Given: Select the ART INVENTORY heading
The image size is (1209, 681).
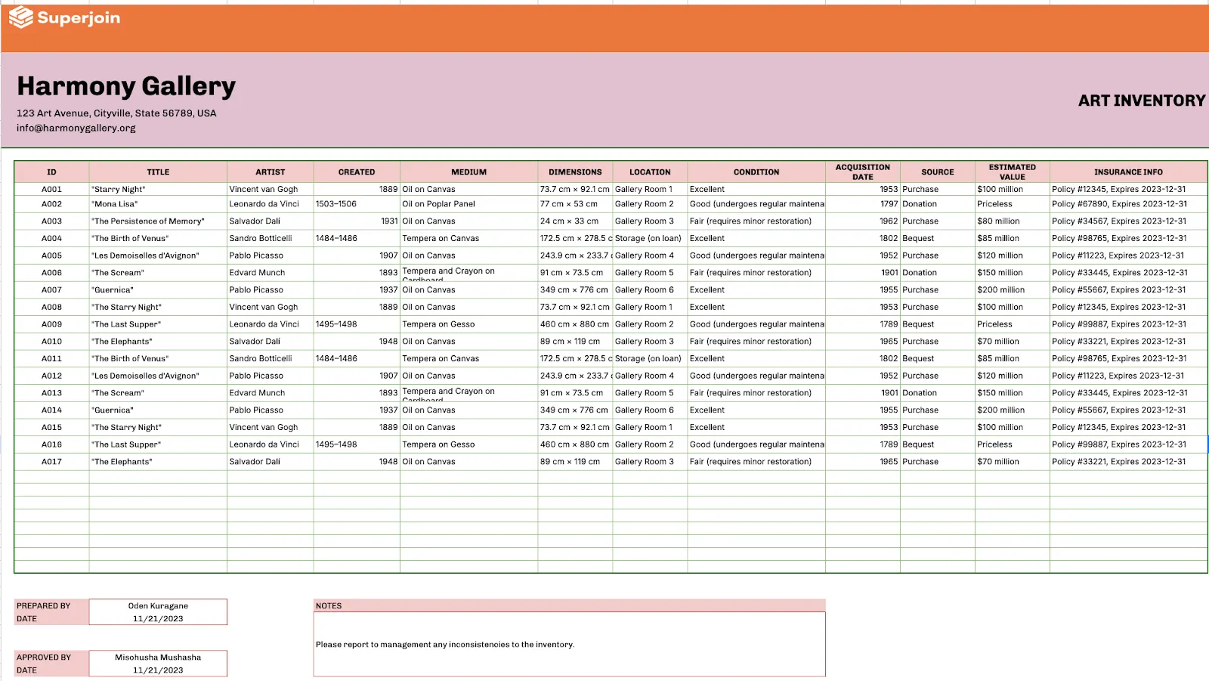Looking at the screenshot, I should (x=1142, y=101).
